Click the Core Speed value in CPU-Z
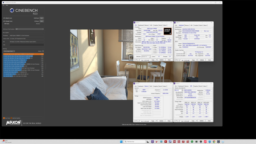 pyautogui.click(x=146, y=47)
